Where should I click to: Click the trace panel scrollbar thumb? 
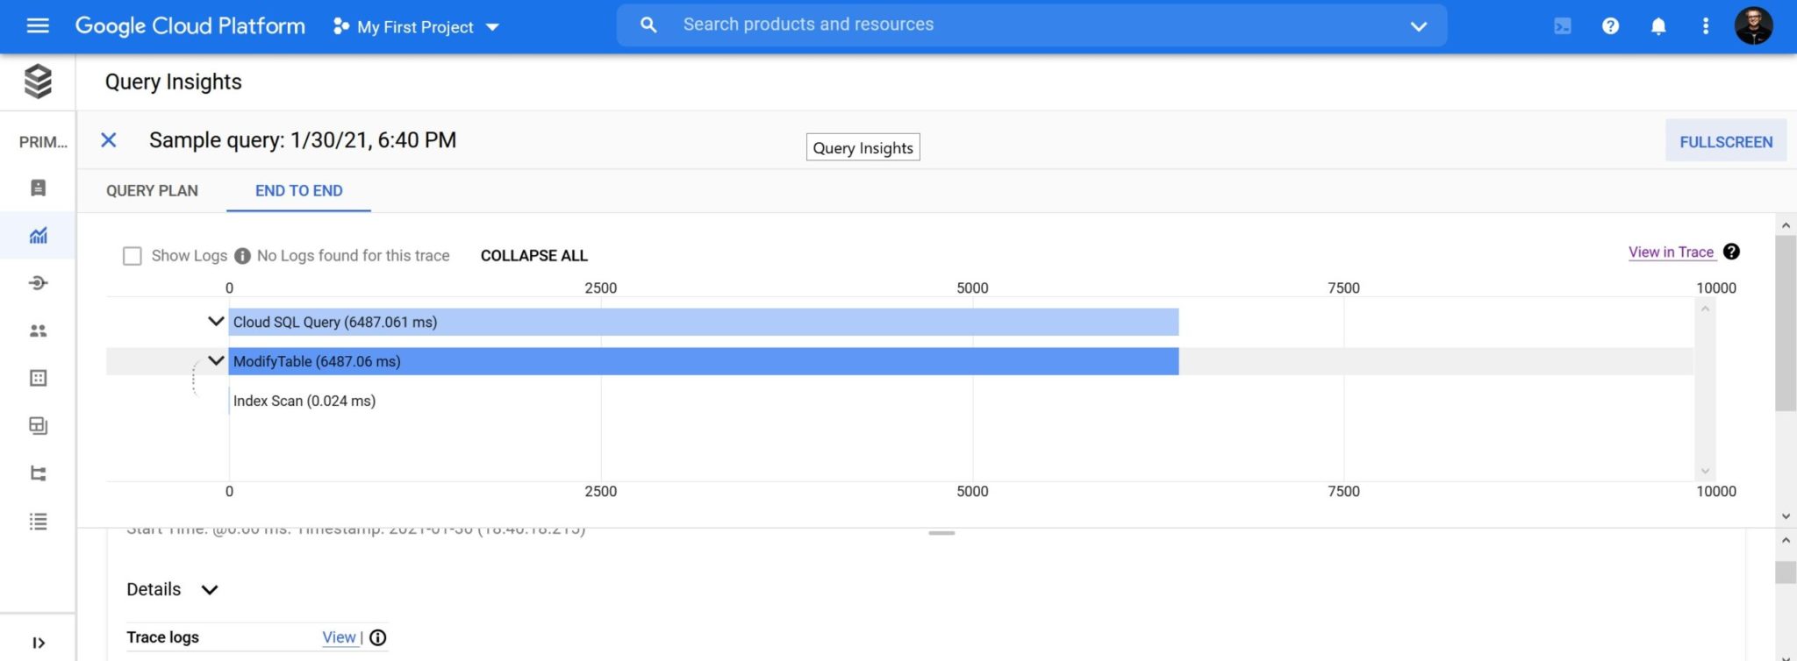pyautogui.click(x=1786, y=323)
